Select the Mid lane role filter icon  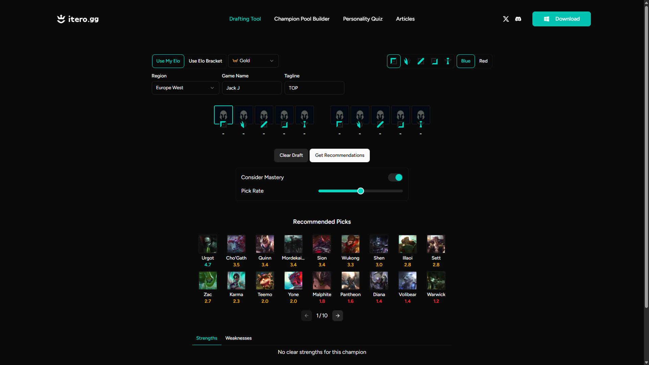point(420,61)
